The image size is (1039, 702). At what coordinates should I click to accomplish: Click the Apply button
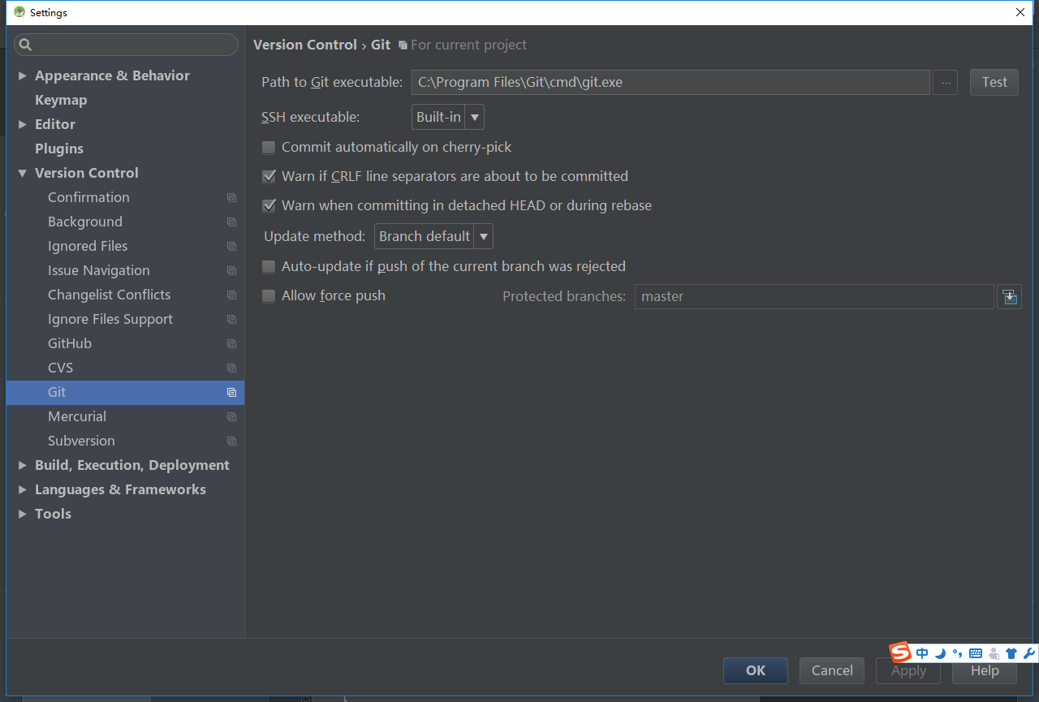(908, 672)
